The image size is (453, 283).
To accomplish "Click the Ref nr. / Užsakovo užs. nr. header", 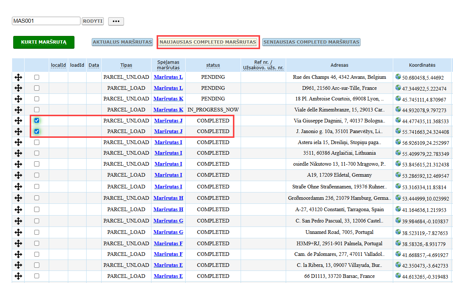I will pos(263,65).
